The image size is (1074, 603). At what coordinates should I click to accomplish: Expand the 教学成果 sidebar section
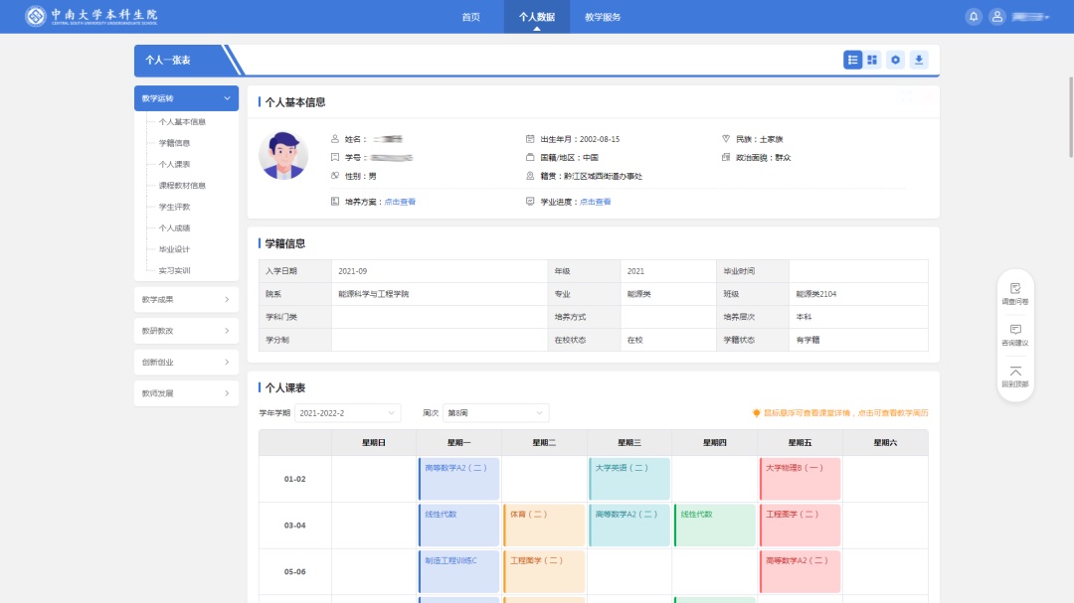coord(186,299)
